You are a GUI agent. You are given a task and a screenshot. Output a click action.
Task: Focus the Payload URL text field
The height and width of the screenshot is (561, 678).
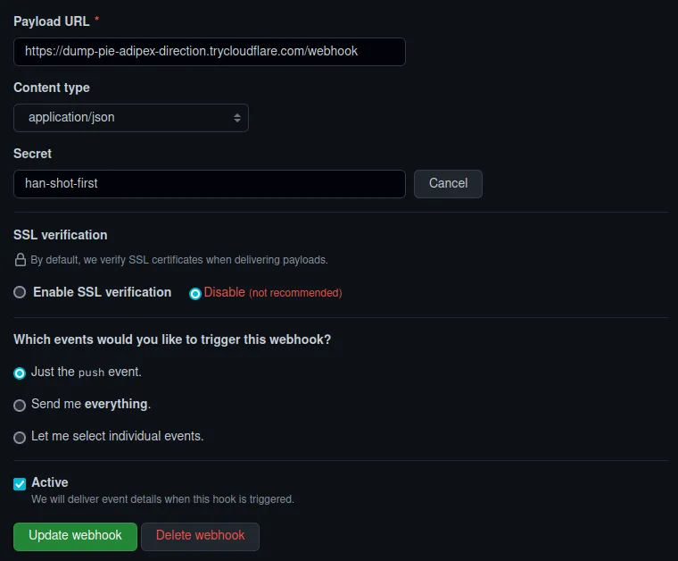(x=210, y=52)
